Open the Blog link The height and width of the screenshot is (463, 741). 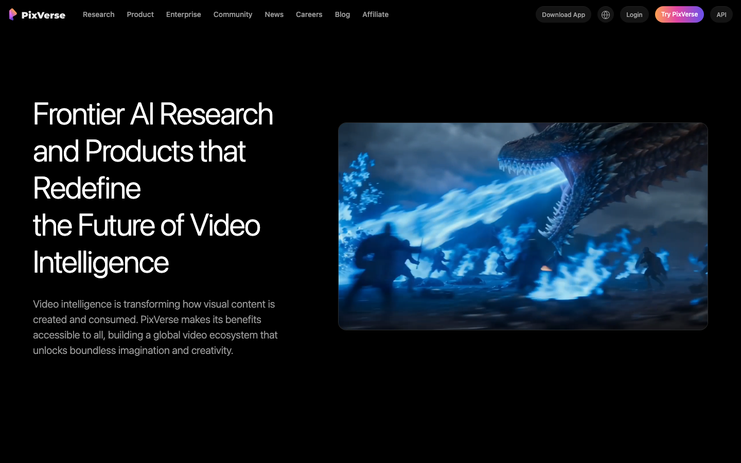pyautogui.click(x=343, y=14)
